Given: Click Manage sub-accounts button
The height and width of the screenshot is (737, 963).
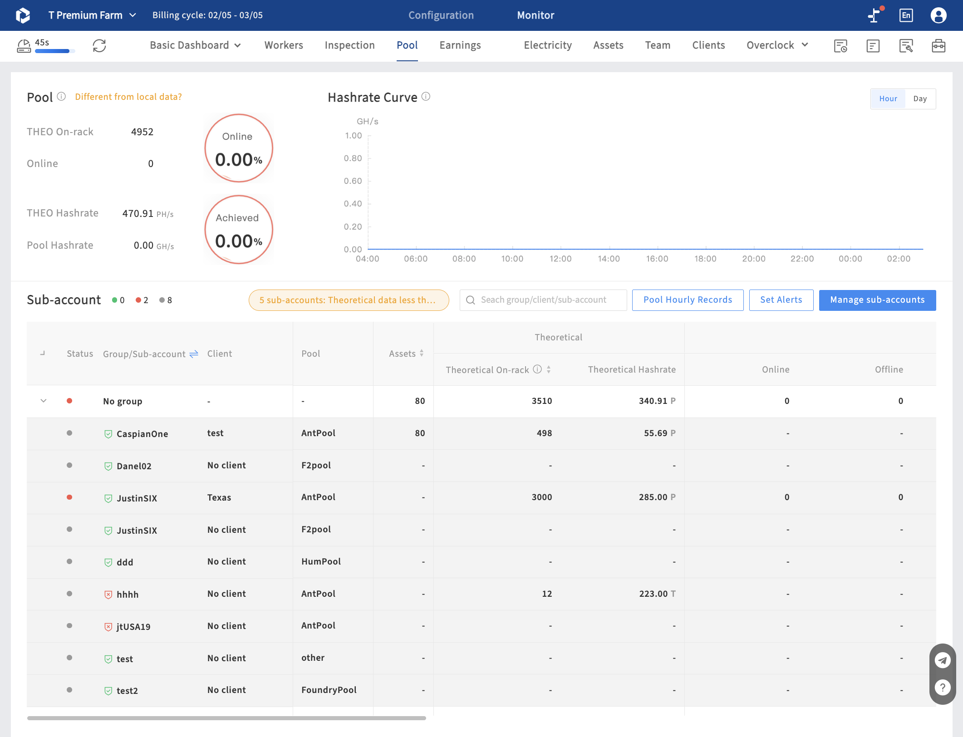Looking at the screenshot, I should click(x=877, y=300).
